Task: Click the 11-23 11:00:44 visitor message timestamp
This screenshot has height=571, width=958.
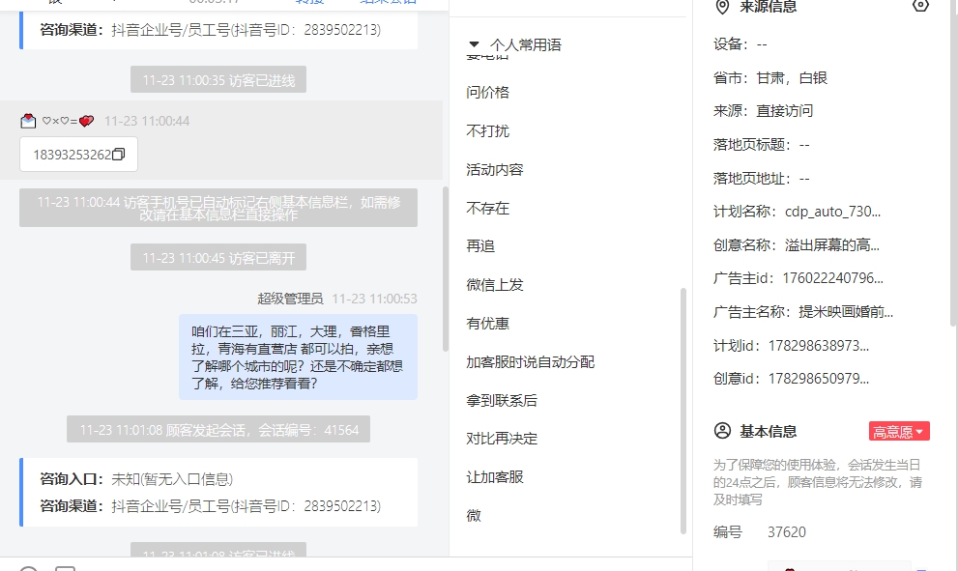Action: (x=147, y=121)
